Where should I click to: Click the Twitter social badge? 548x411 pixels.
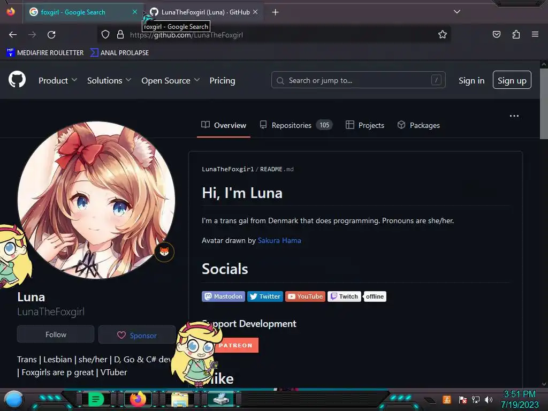click(x=265, y=296)
